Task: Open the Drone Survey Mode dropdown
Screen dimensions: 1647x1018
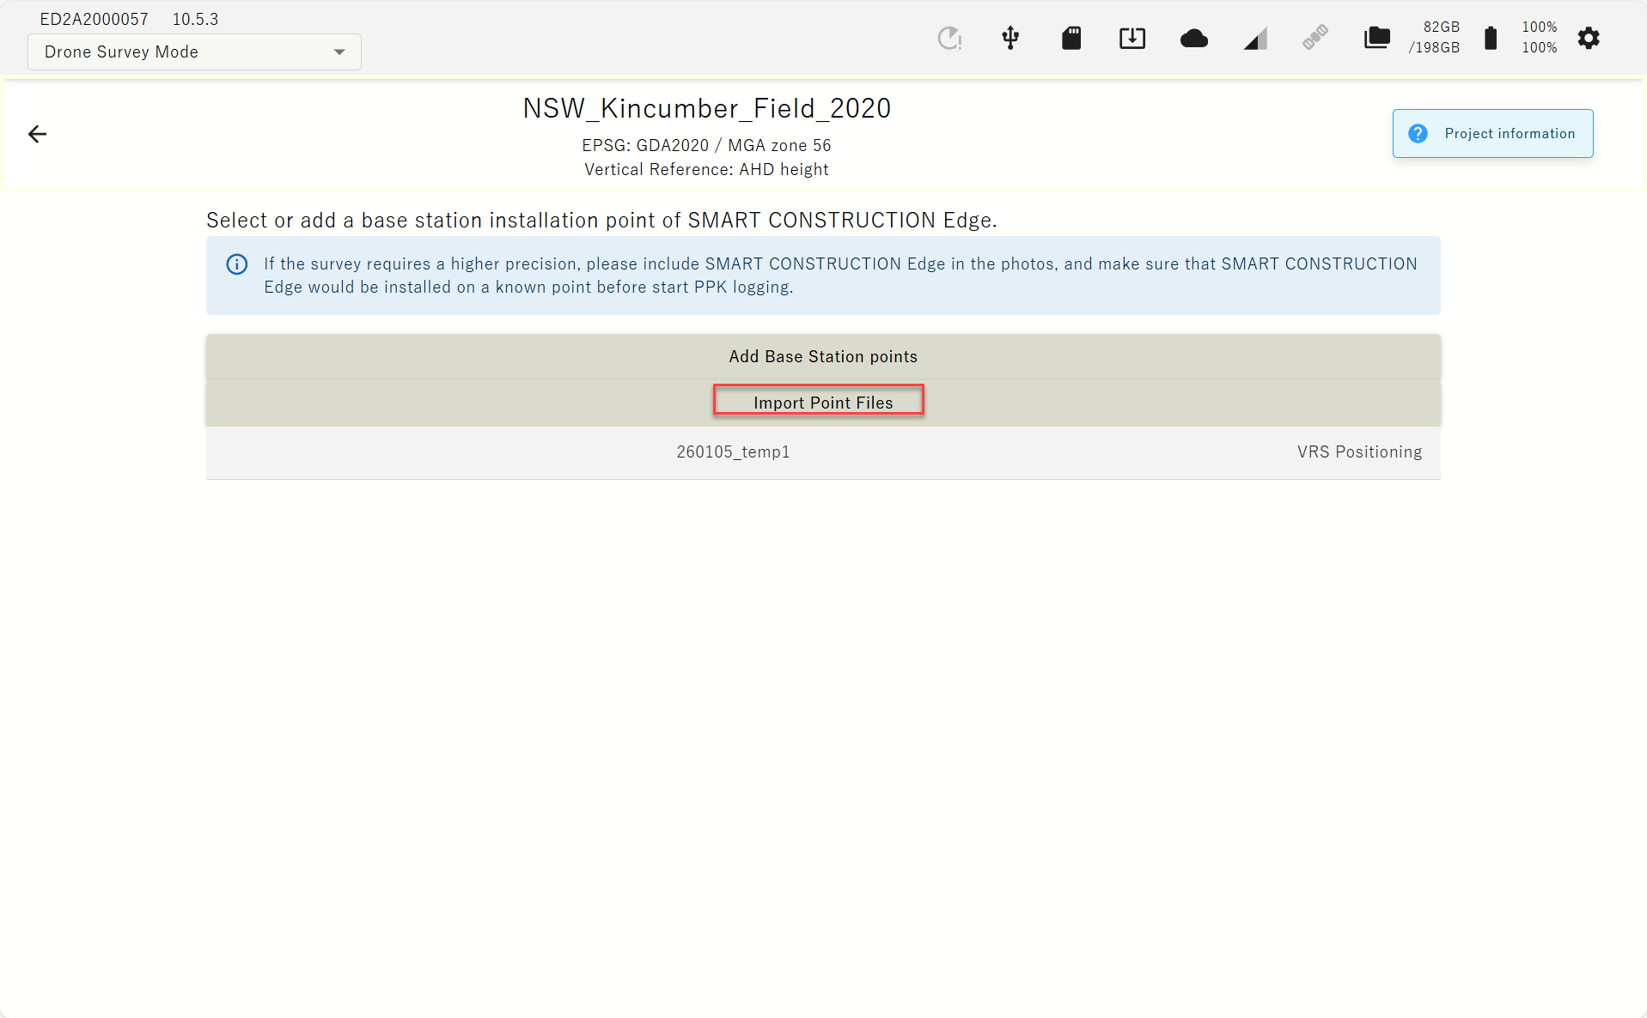Action: (x=194, y=52)
